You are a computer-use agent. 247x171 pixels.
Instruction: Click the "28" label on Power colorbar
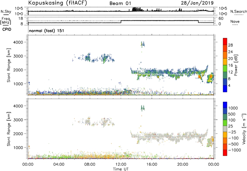[230, 45]
